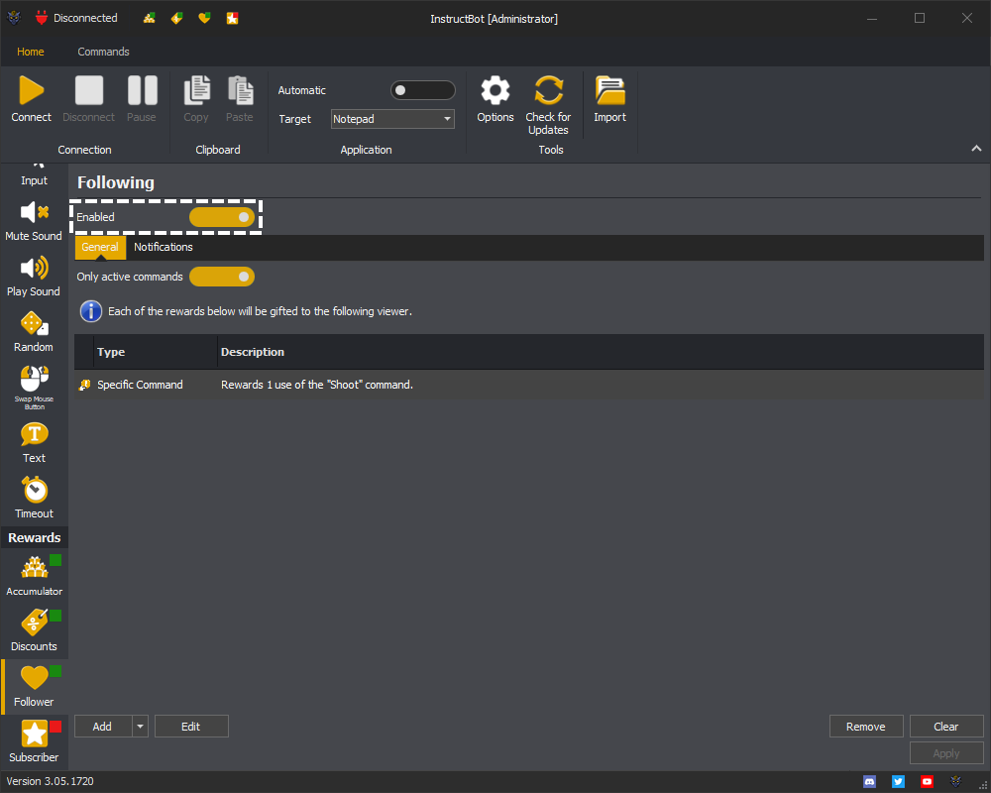
Task: Click the InstructBot app icon in title bar
Action: [13, 19]
